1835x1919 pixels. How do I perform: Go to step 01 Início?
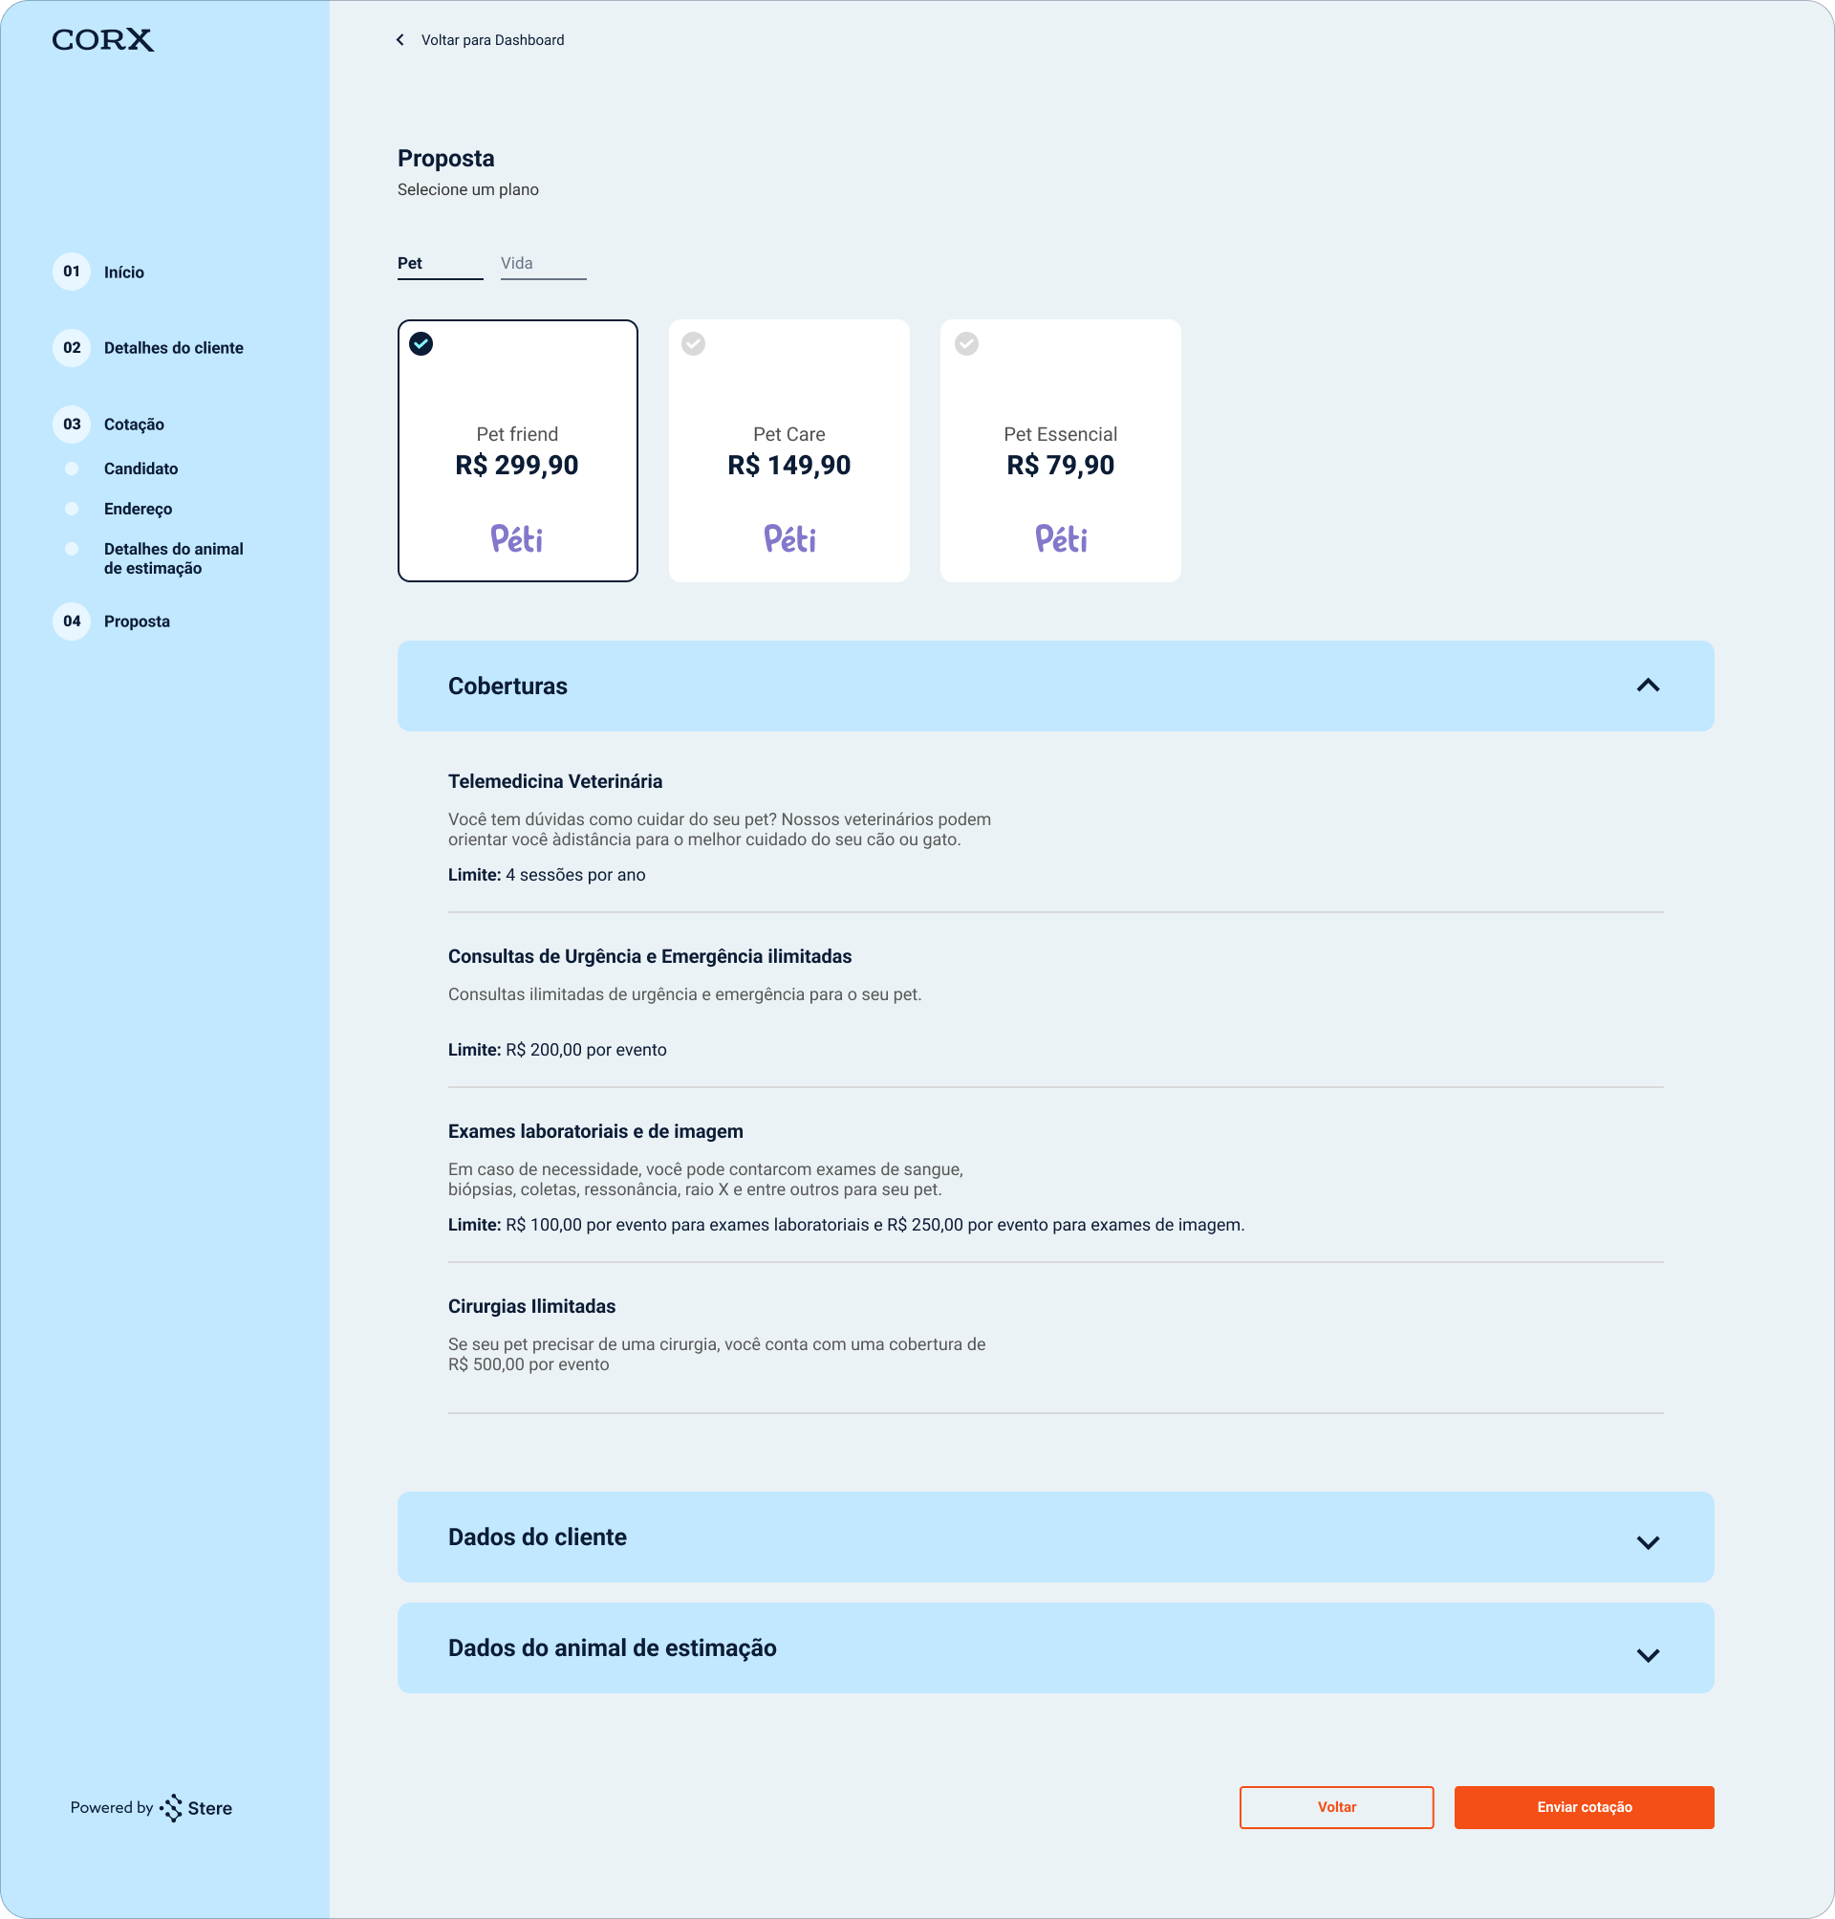point(72,273)
